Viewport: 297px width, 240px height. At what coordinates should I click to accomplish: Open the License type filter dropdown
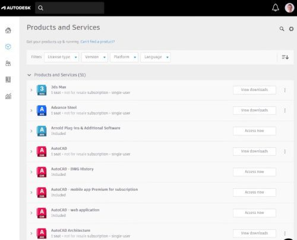(x=61, y=57)
